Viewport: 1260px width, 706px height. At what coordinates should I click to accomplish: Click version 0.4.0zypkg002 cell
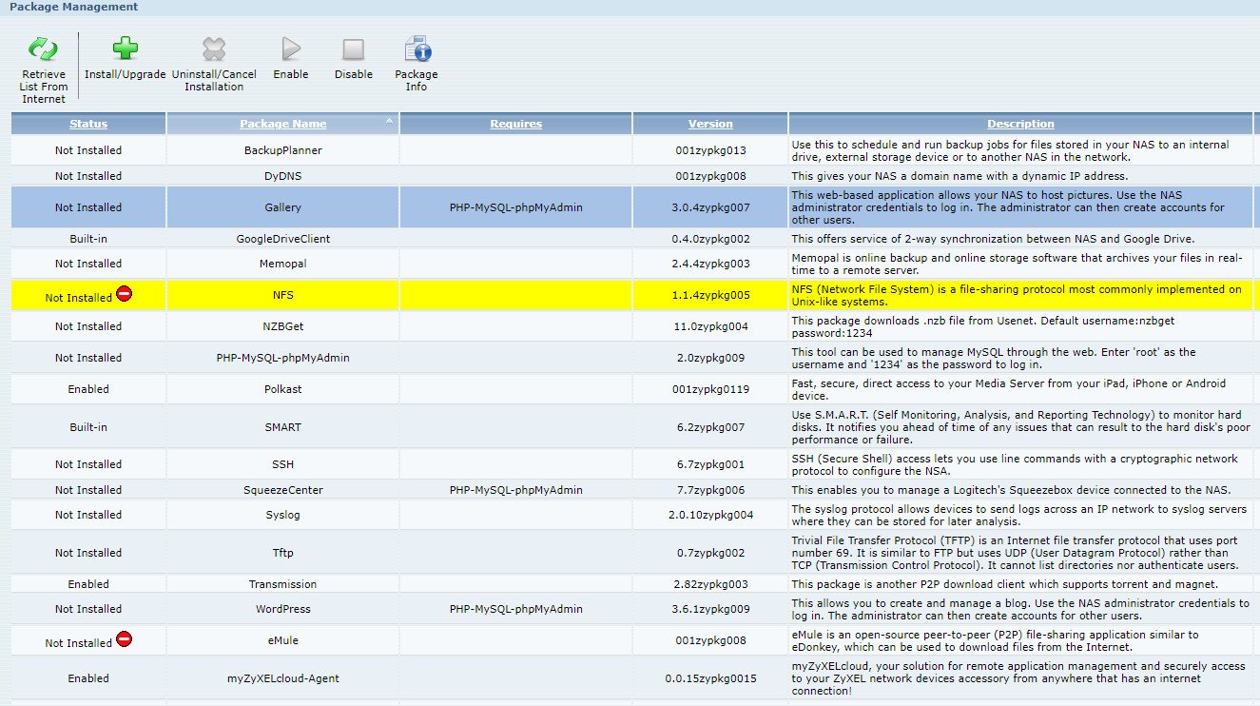[710, 239]
